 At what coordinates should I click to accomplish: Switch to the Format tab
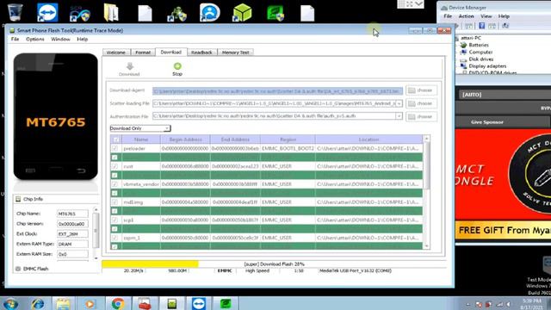(x=143, y=53)
